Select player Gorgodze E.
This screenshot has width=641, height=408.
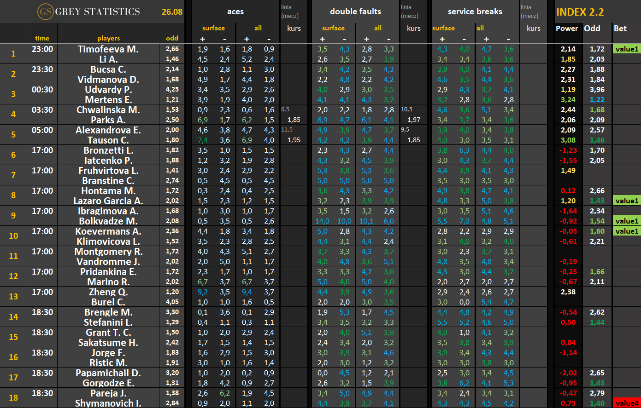108,383
